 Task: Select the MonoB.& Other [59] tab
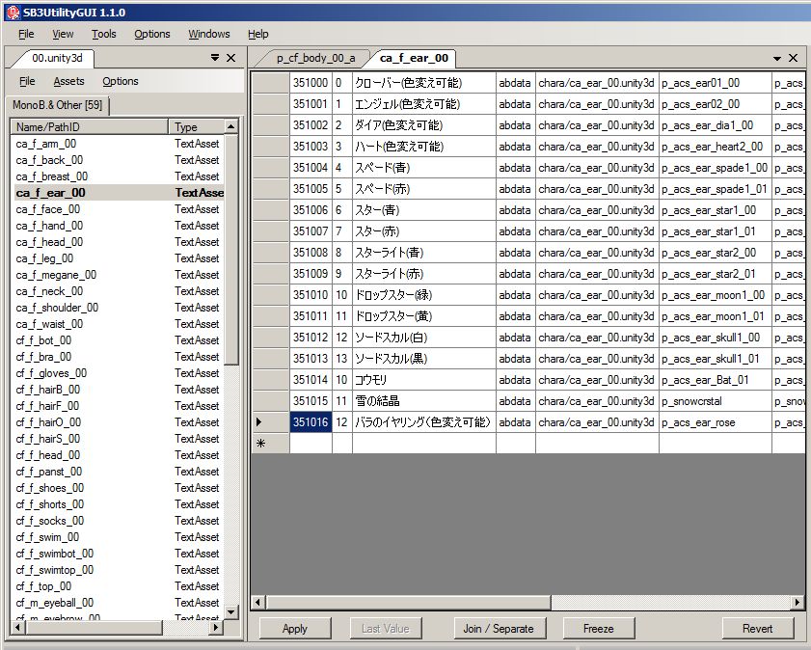(x=58, y=105)
